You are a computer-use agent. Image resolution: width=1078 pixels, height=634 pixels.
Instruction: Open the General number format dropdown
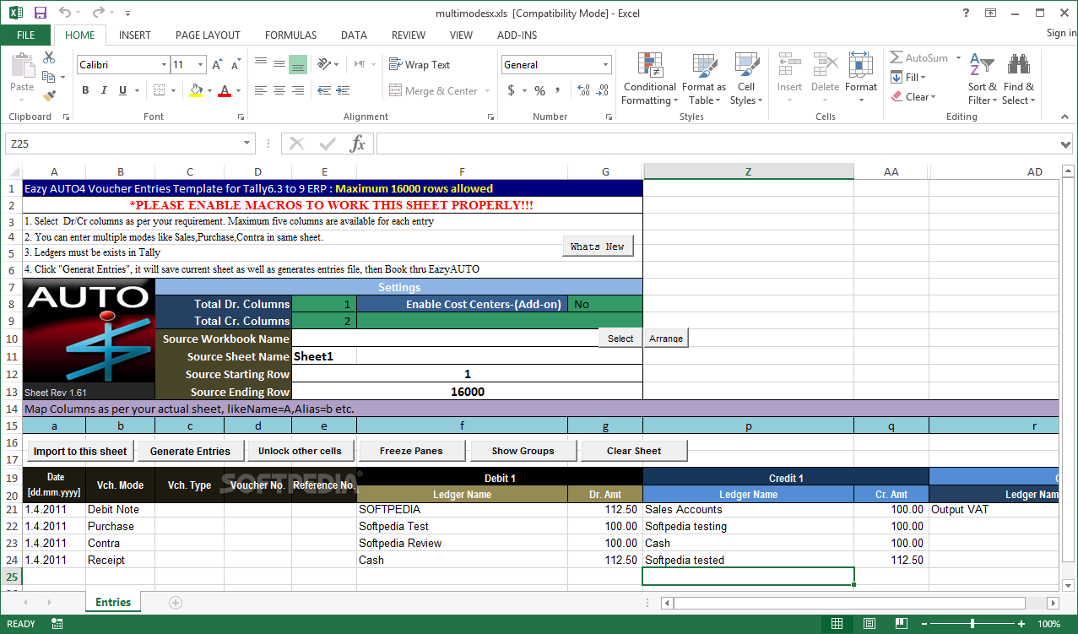pyautogui.click(x=606, y=65)
